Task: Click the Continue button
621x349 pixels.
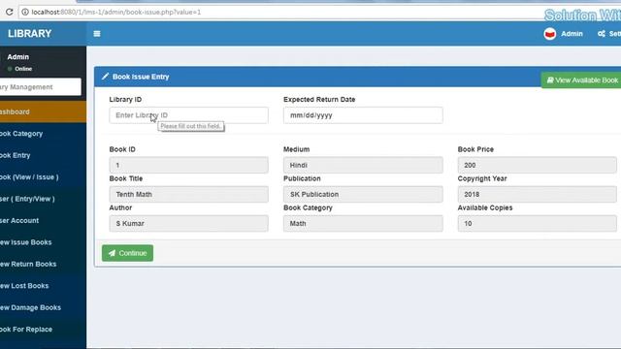Action: click(127, 253)
